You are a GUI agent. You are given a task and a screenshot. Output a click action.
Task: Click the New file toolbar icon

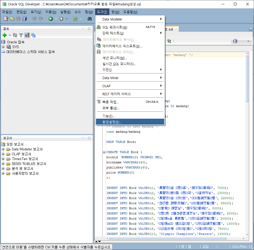(6, 19)
